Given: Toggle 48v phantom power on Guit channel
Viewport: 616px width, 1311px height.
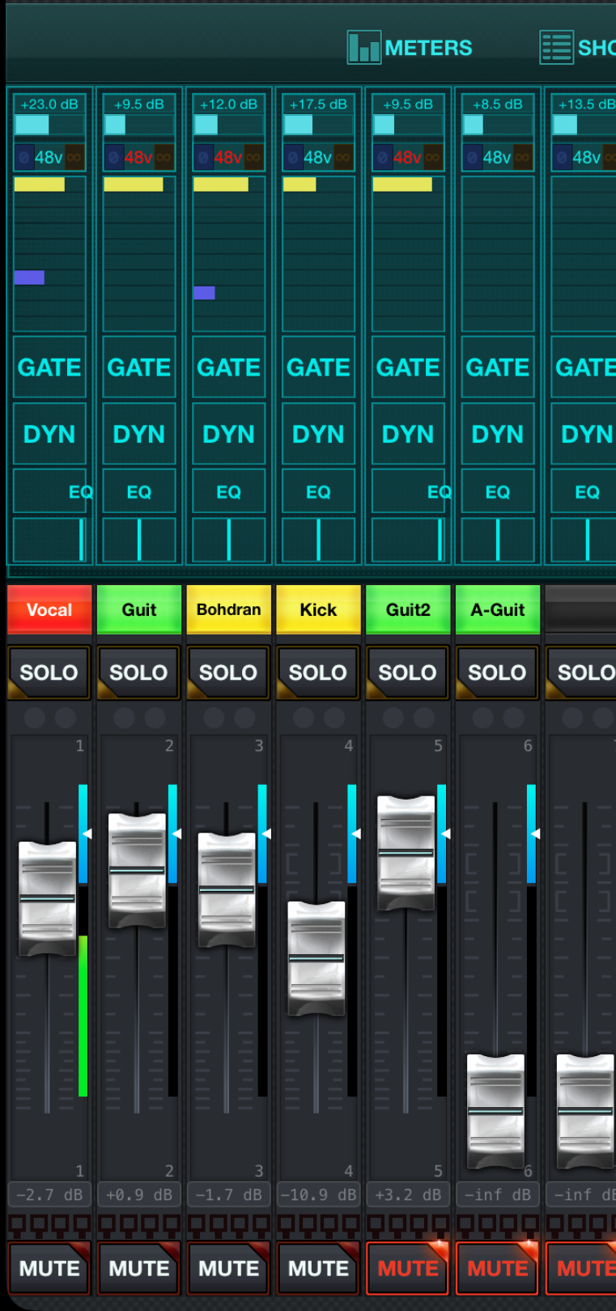Looking at the screenshot, I should [x=138, y=157].
